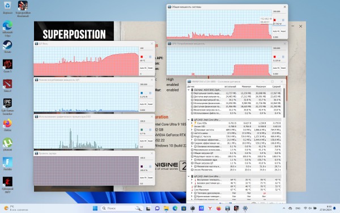Expand the Core VIDs sensor row
This screenshot has height=213, width=340.
[192, 123]
